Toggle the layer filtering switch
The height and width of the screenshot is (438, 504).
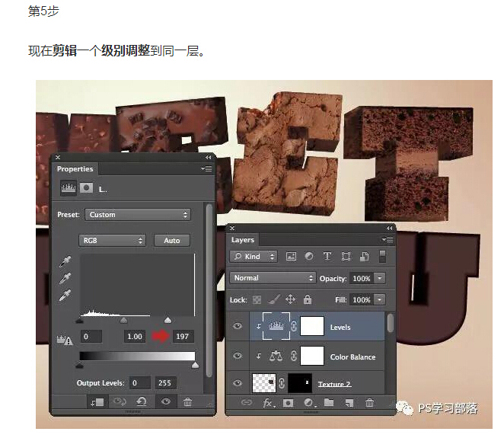pos(382,256)
